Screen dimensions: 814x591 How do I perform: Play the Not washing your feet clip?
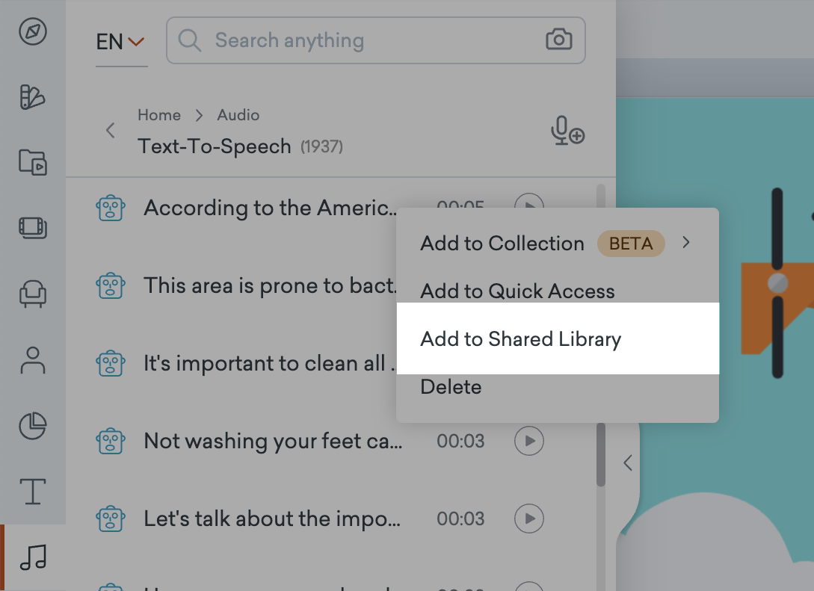529,441
